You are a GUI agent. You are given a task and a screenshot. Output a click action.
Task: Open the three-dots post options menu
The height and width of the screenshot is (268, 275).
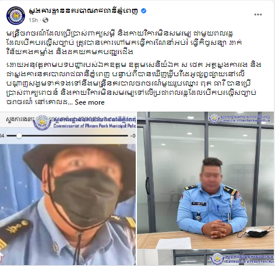coord(258,15)
